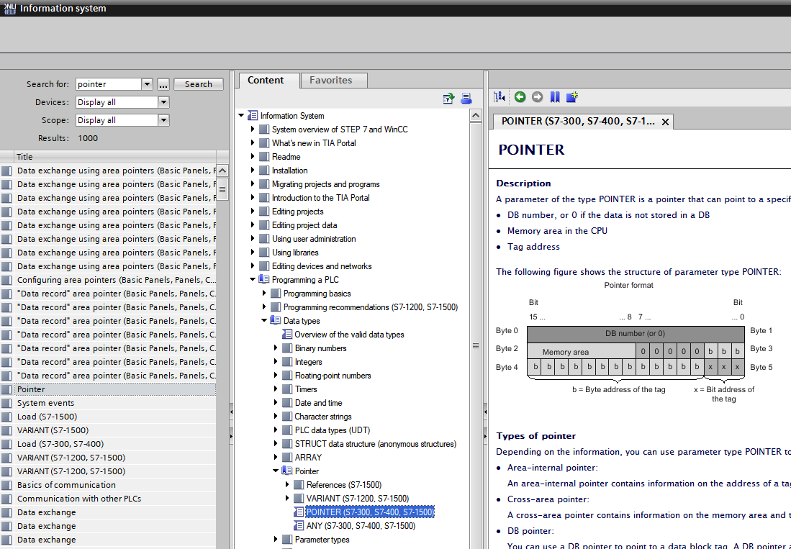This screenshot has width=791, height=549.
Task: Click the open help page icon beside the print icon
Action: [449, 99]
